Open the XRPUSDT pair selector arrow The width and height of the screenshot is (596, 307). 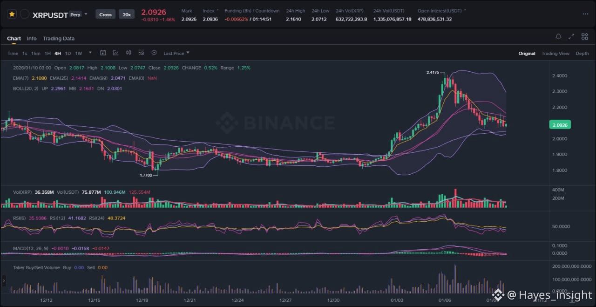86,14
